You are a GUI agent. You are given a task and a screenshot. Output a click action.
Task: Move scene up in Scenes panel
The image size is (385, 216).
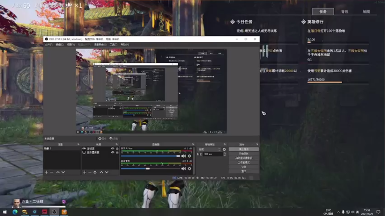[58, 172]
